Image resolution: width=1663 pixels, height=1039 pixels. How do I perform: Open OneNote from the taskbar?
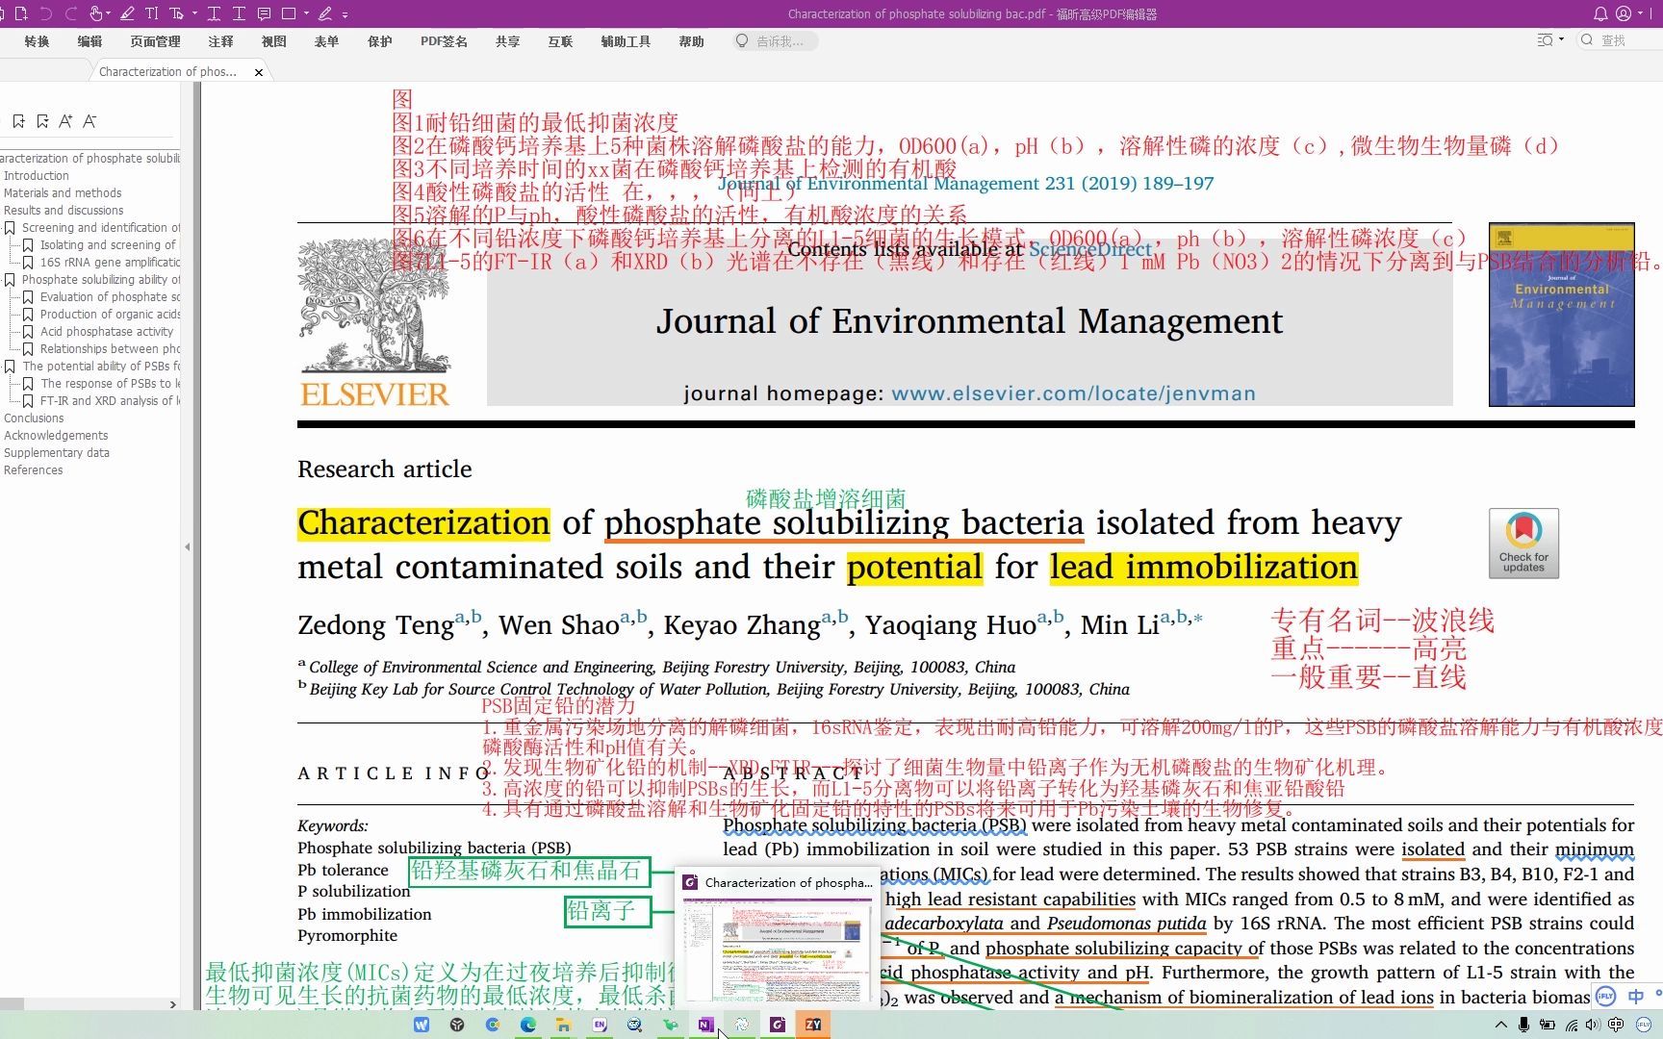705,1025
